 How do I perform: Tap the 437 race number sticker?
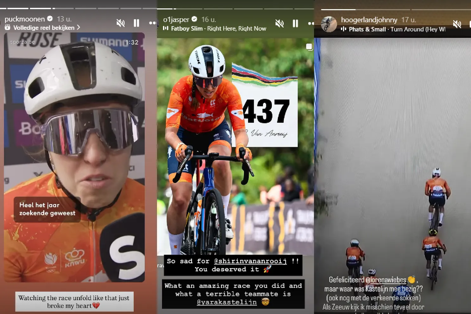point(265,111)
